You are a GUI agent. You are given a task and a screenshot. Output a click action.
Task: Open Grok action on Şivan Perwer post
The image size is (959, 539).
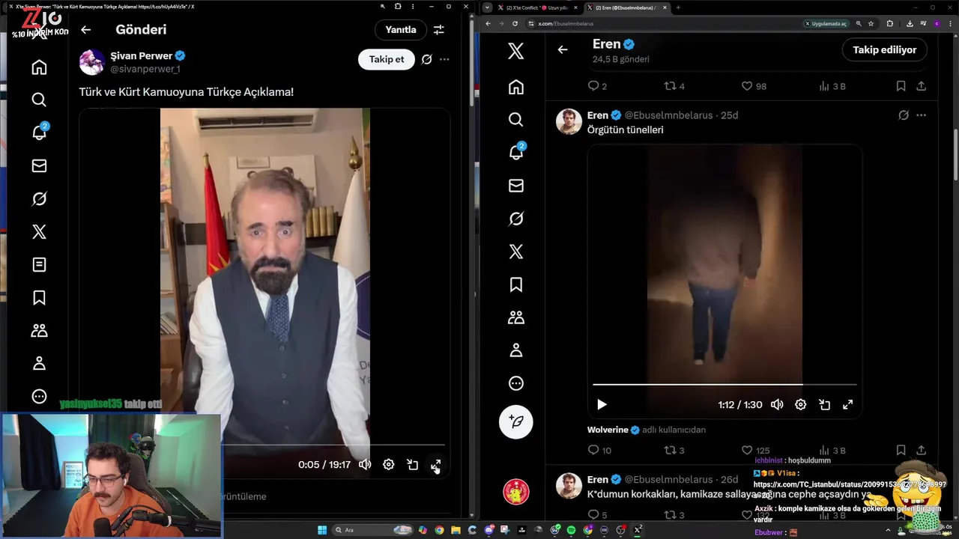426,59
